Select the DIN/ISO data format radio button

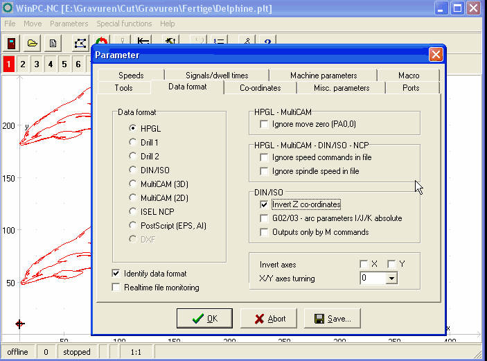tap(134, 170)
